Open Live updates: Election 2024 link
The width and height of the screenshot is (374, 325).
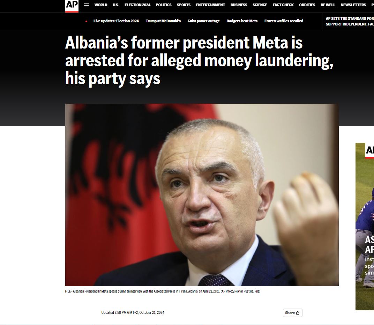116,21
